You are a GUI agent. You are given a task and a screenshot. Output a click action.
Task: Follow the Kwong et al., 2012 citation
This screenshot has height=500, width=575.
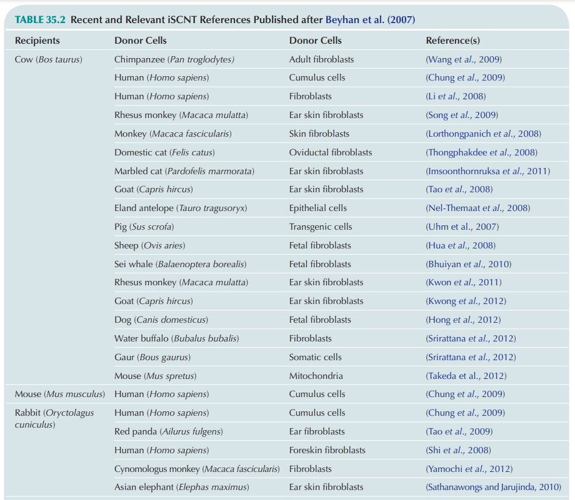(466, 301)
